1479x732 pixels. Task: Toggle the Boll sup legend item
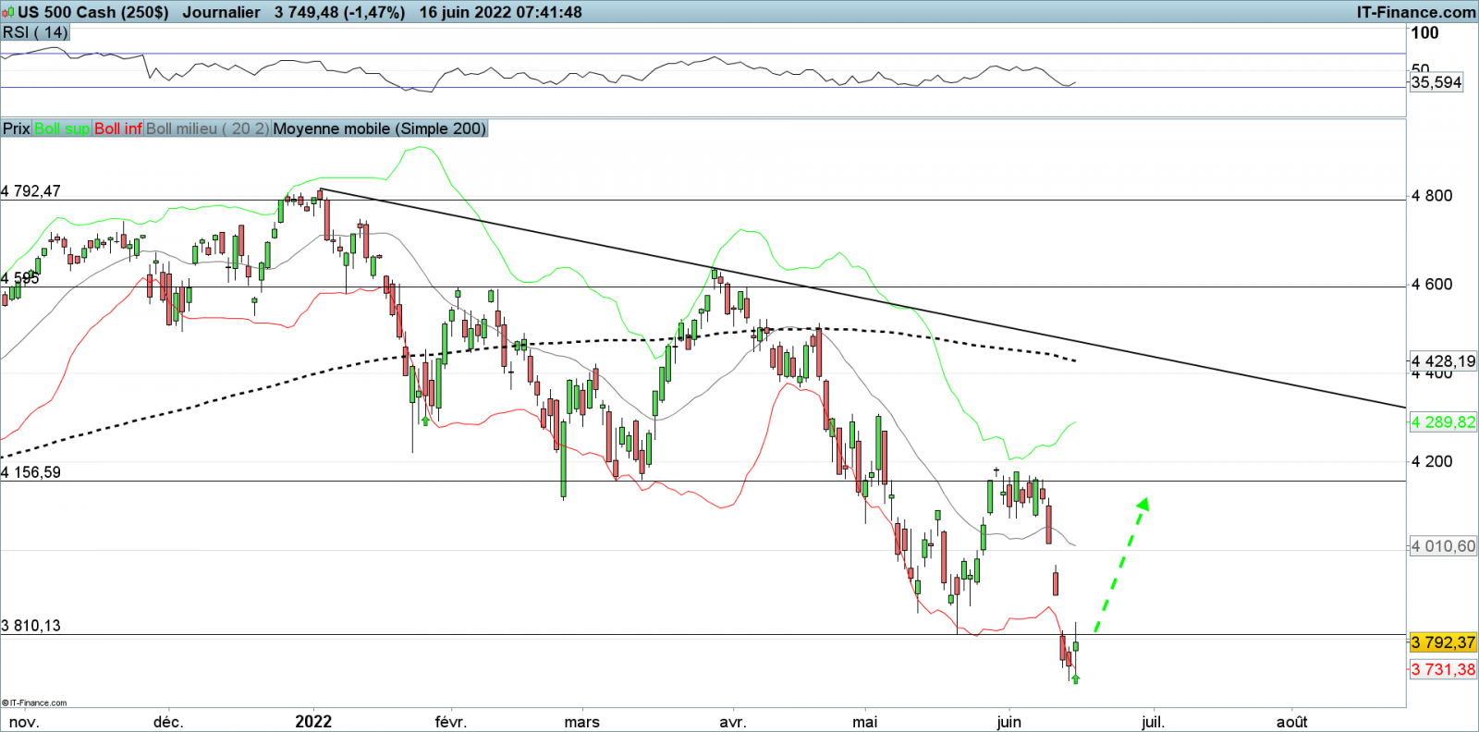point(62,128)
